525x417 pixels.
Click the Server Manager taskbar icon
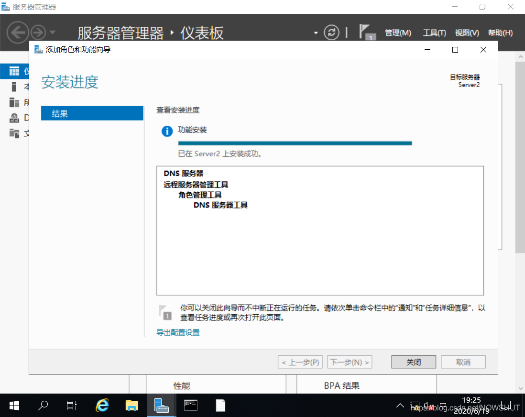[x=161, y=406]
